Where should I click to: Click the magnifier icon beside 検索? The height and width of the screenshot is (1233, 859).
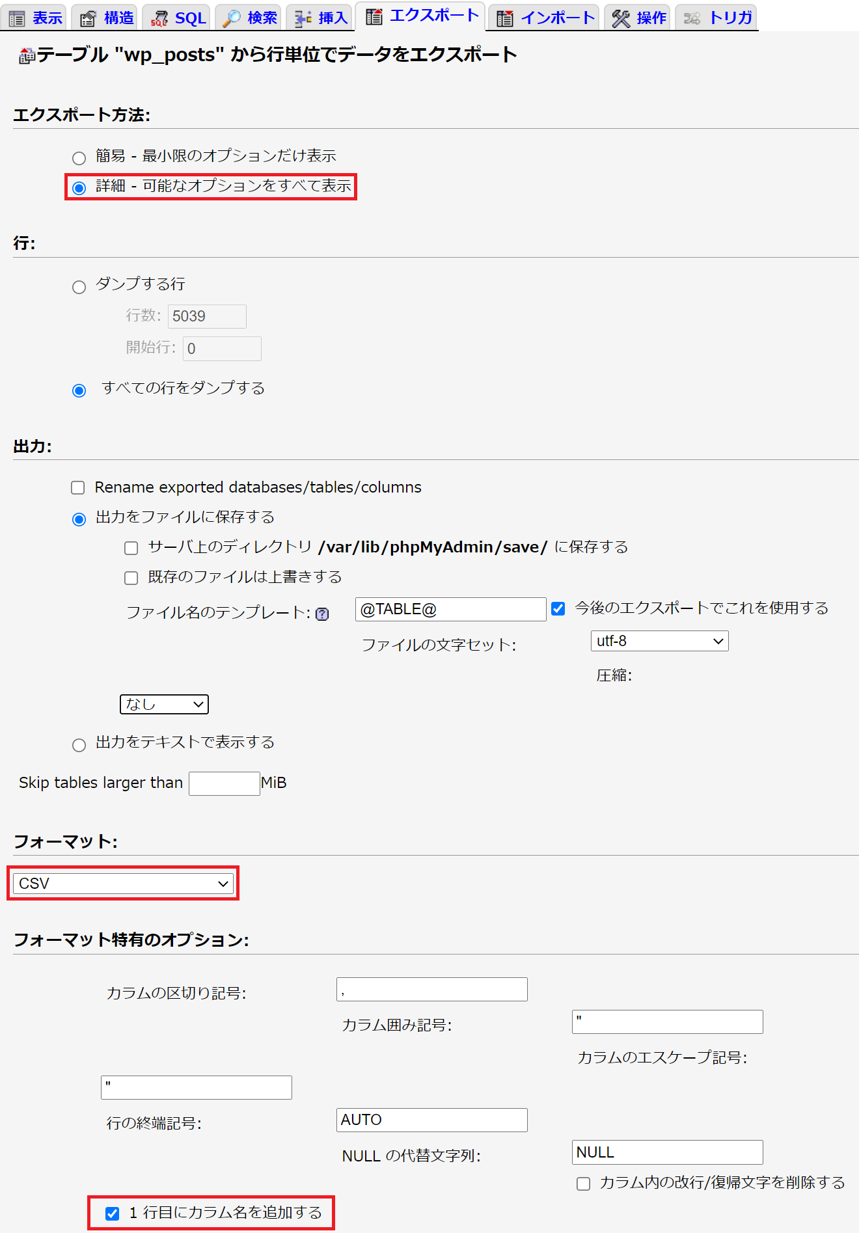tap(231, 18)
